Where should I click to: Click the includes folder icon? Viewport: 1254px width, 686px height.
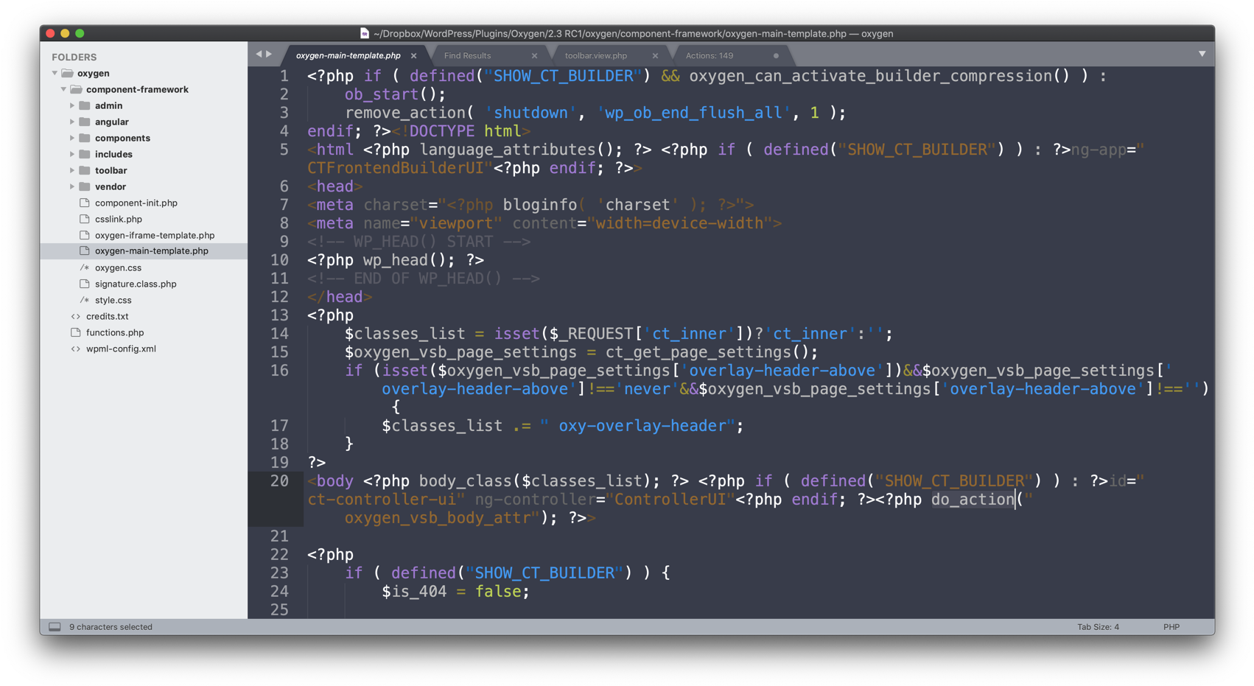point(85,155)
